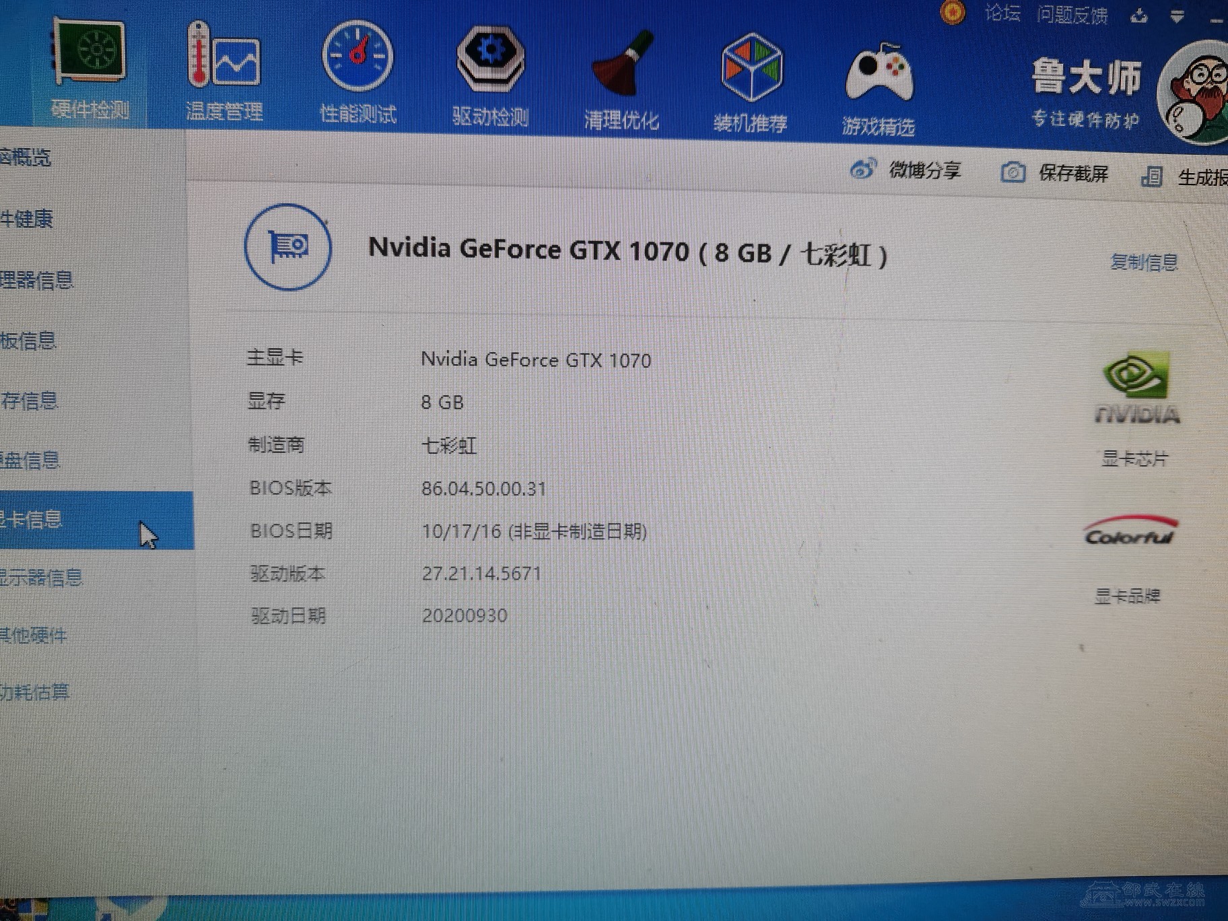Open the title bar dropdown arrow menu
Image resolution: width=1228 pixels, height=921 pixels.
pyautogui.click(x=1177, y=17)
